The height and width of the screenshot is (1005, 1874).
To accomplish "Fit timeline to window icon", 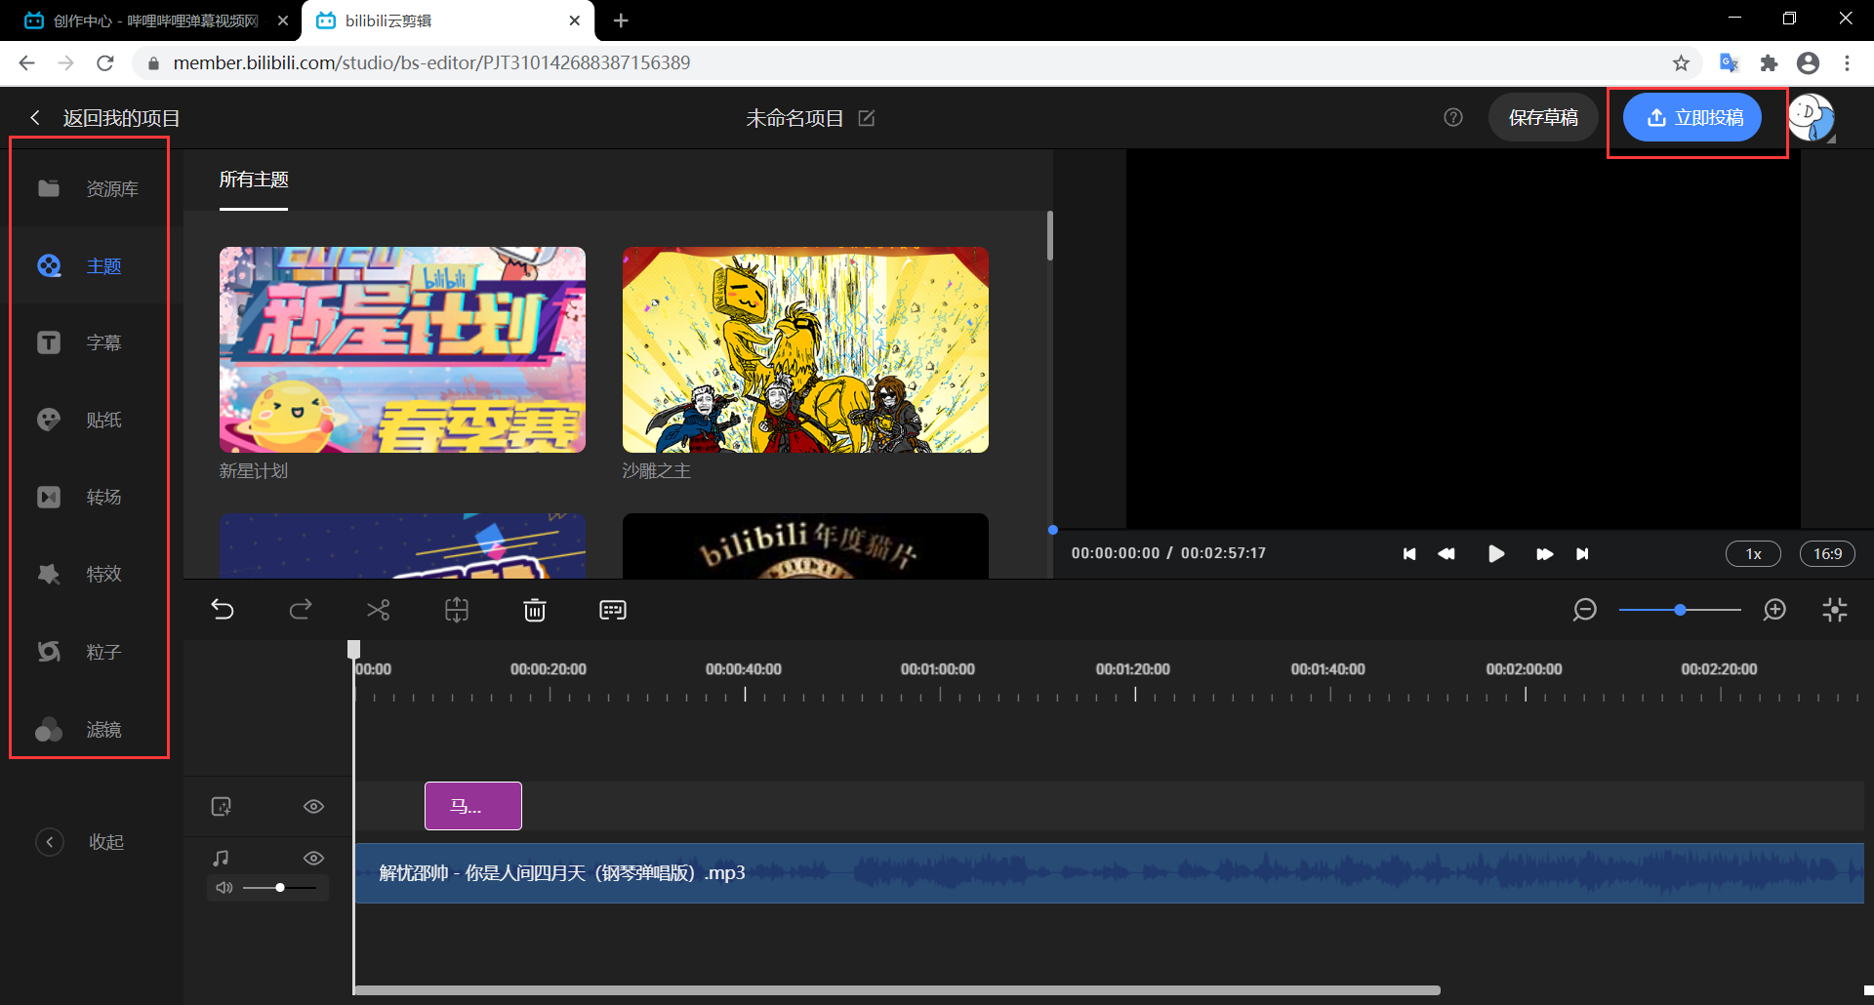I will click(x=1834, y=610).
